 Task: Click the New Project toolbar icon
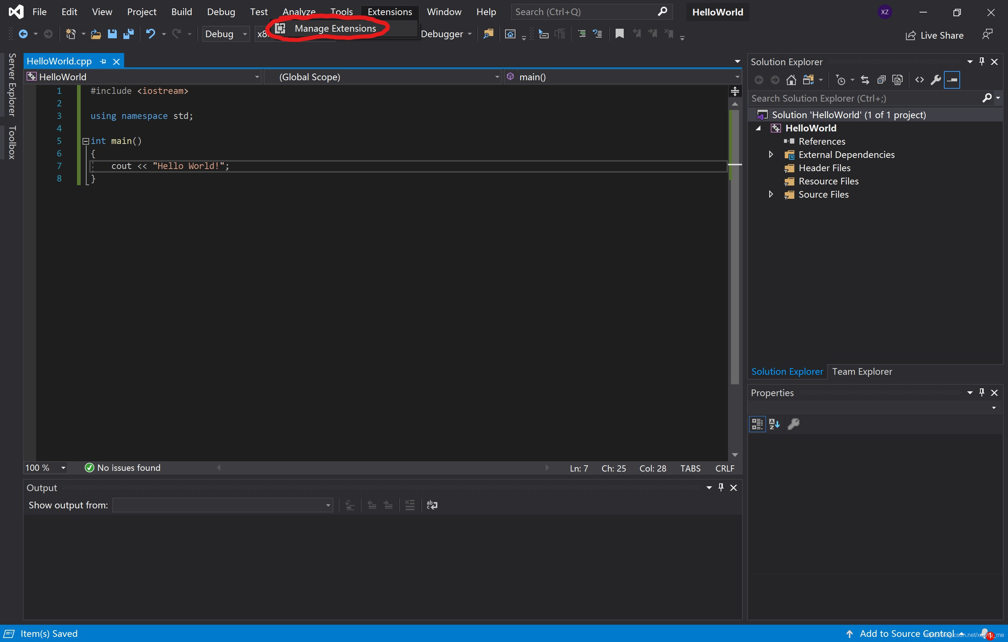coord(71,34)
